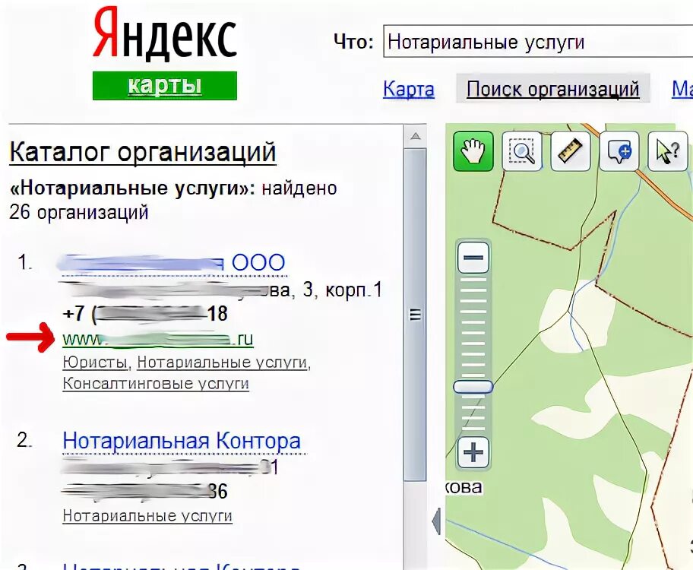This screenshot has height=570, width=693.
Task: Select the magnifier region zoom tool
Action: tap(521, 151)
